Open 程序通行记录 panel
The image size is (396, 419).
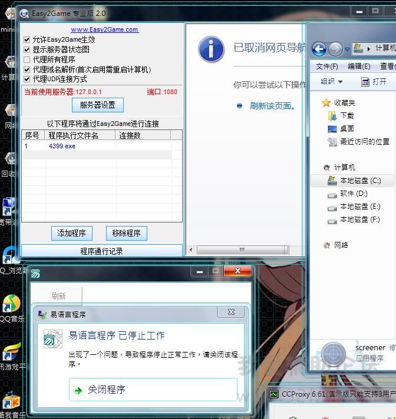click(x=102, y=251)
